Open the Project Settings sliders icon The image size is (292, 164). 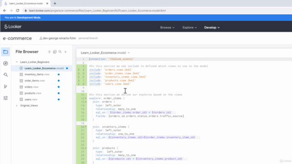[x=5, y=98]
